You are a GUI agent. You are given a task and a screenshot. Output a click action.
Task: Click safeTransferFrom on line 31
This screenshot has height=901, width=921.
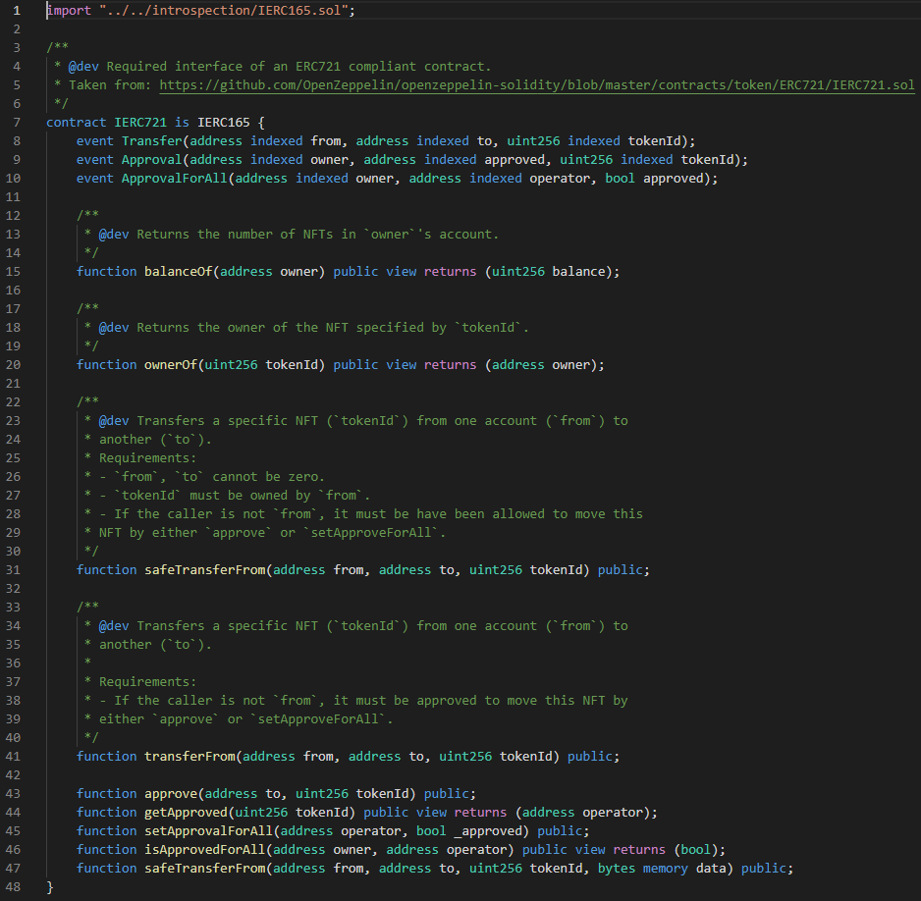205,570
